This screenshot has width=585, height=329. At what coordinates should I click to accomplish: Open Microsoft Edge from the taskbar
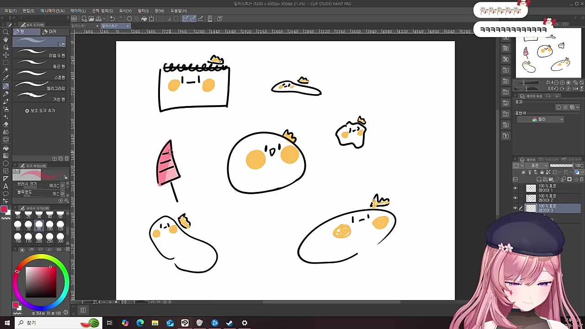pyautogui.click(x=140, y=323)
